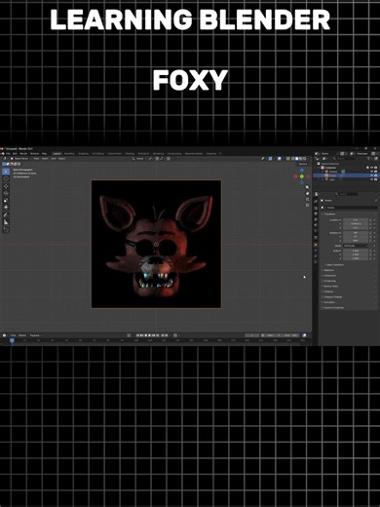Hide the selected Empty in viewport

tap(371, 175)
